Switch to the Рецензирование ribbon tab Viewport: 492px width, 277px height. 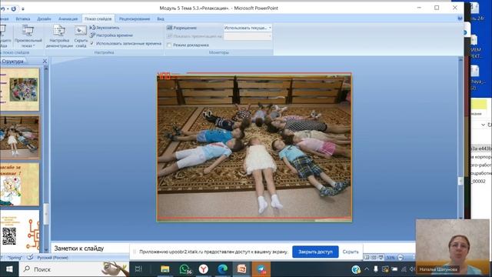click(x=135, y=18)
